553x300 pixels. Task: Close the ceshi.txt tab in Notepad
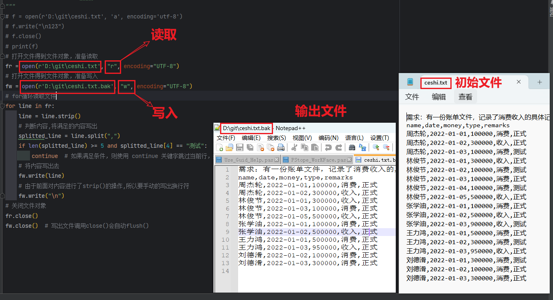[x=519, y=82]
